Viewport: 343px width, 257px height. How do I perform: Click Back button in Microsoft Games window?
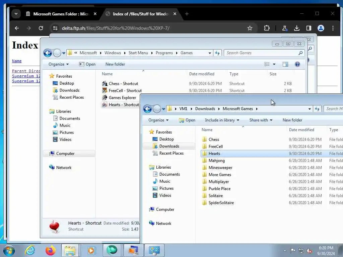pos(147,109)
